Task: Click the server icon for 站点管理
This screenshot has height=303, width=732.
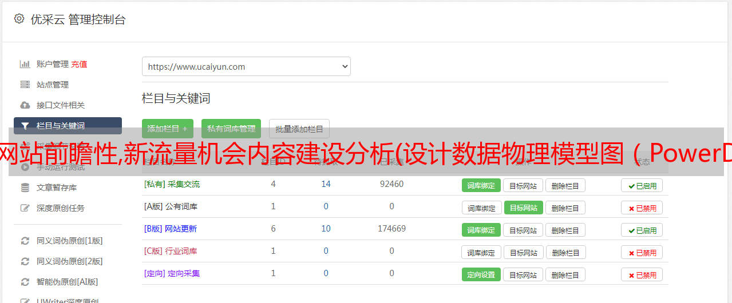Action: click(25, 85)
